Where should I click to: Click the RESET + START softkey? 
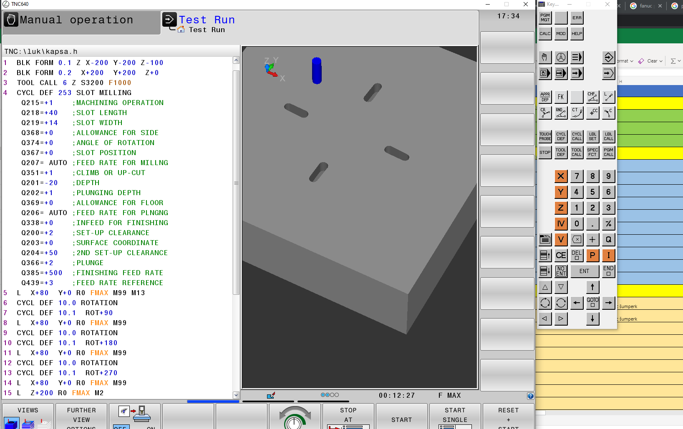(508, 416)
